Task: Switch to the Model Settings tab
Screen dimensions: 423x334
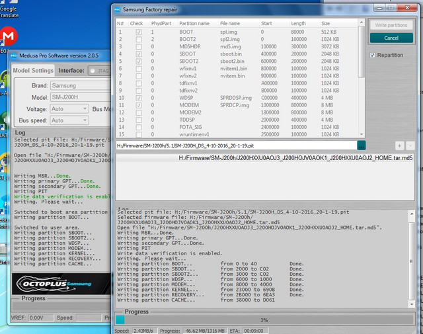Action: 34,71
